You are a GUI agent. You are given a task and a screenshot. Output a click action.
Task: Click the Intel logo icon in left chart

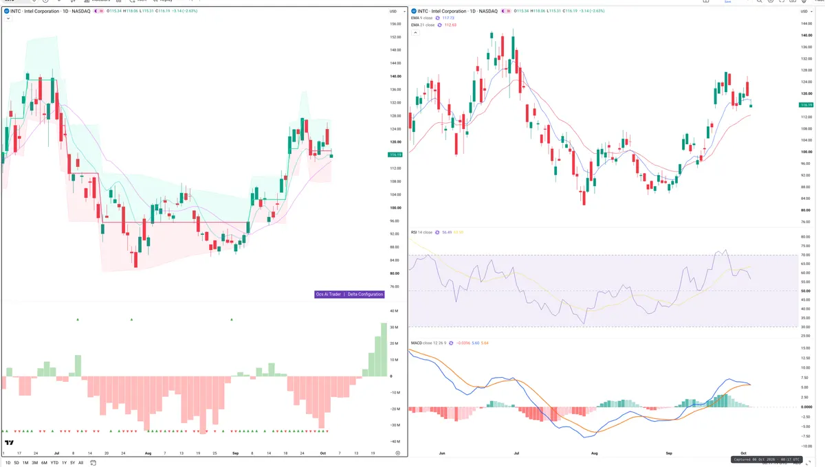tap(7, 11)
